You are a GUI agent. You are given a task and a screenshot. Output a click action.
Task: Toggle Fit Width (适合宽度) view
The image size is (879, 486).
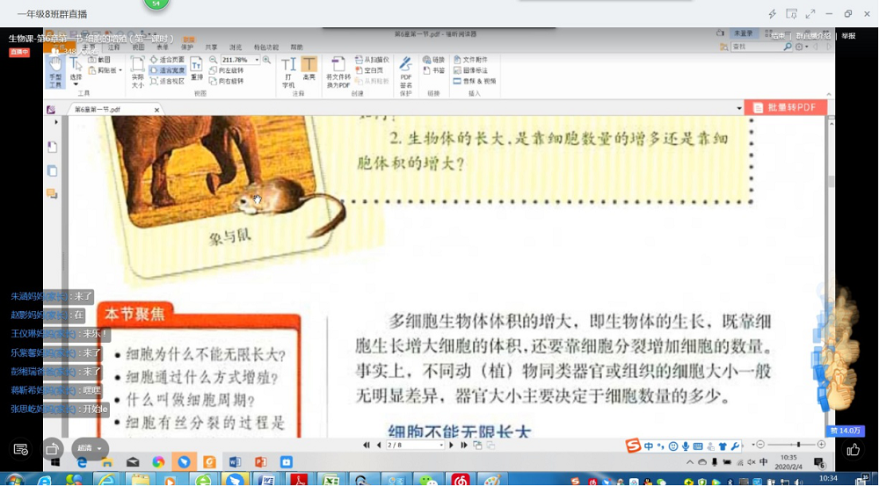coord(167,70)
